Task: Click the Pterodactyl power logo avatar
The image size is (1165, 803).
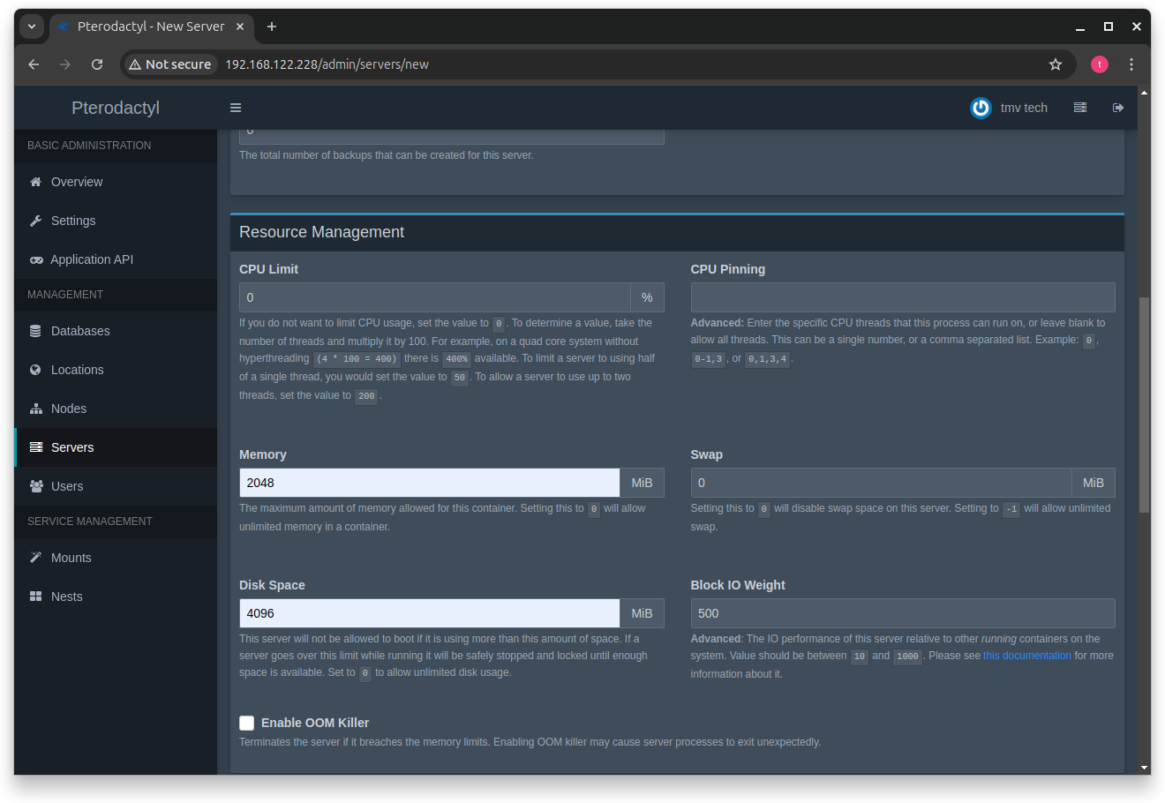Action: 981,108
